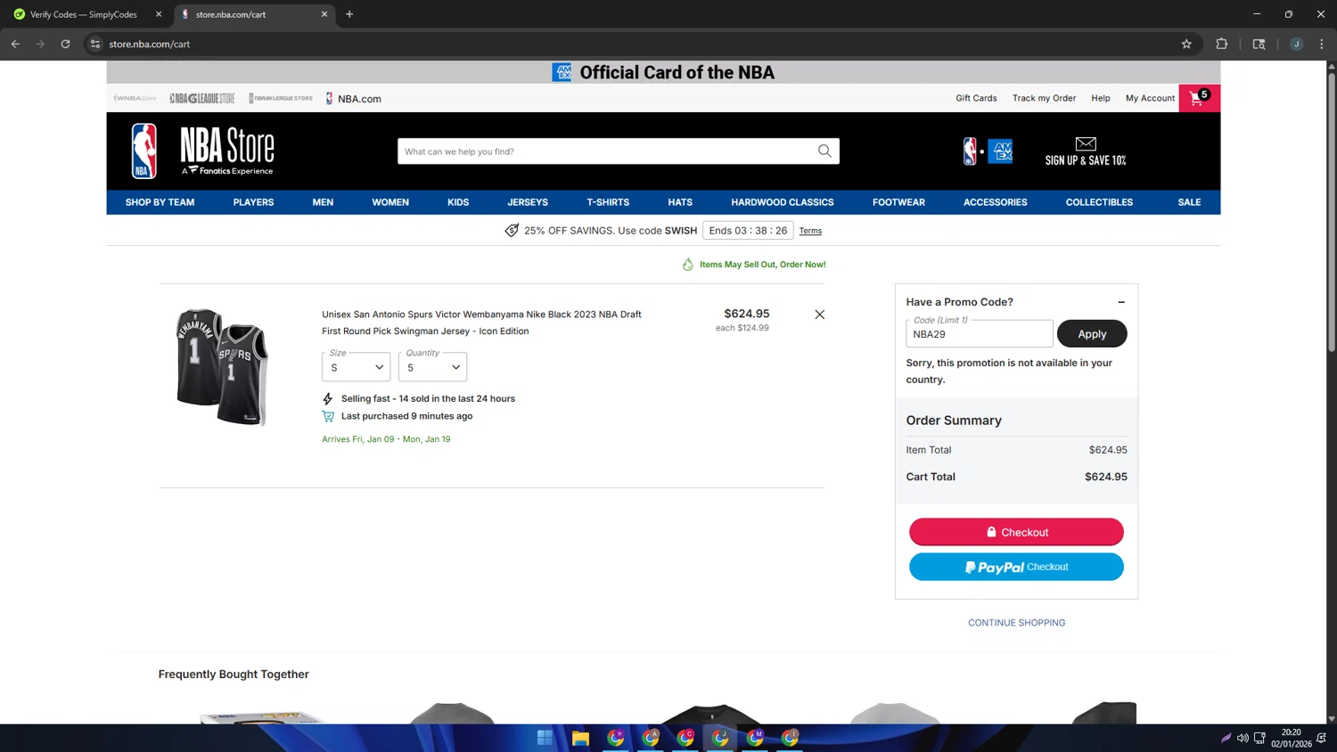Image resolution: width=1337 pixels, height=752 pixels.
Task: Open the Women menu
Action: [x=390, y=202]
